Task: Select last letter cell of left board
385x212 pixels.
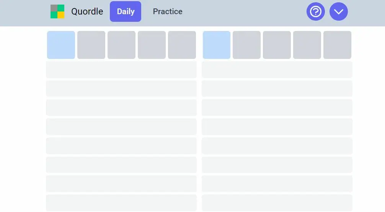Action: [x=182, y=45]
